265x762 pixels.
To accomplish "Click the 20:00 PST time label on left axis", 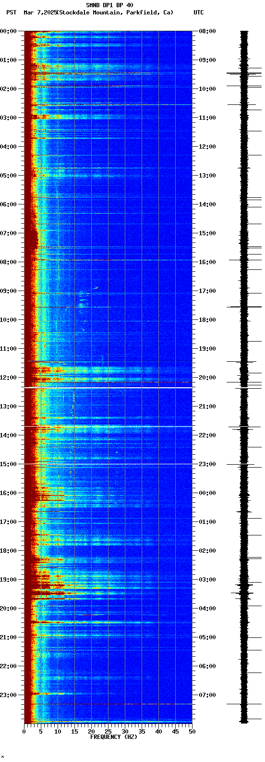I will tap(8, 609).
